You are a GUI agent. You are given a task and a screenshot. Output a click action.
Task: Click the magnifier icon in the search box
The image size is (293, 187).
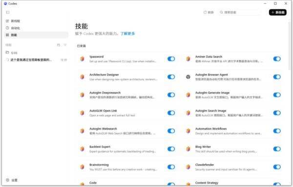(221, 12)
